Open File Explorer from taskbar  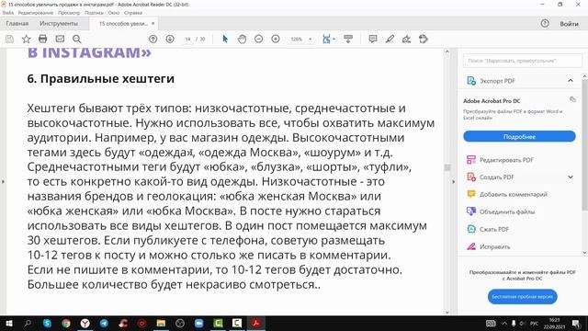[x=161, y=323]
